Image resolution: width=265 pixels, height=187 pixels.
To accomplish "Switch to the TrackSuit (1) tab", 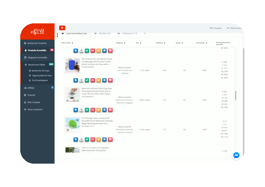I will coord(126,34).
